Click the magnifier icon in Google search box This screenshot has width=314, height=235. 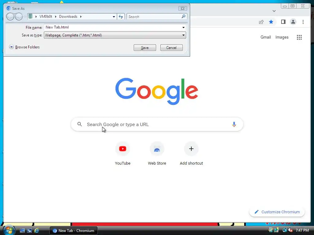click(x=79, y=124)
